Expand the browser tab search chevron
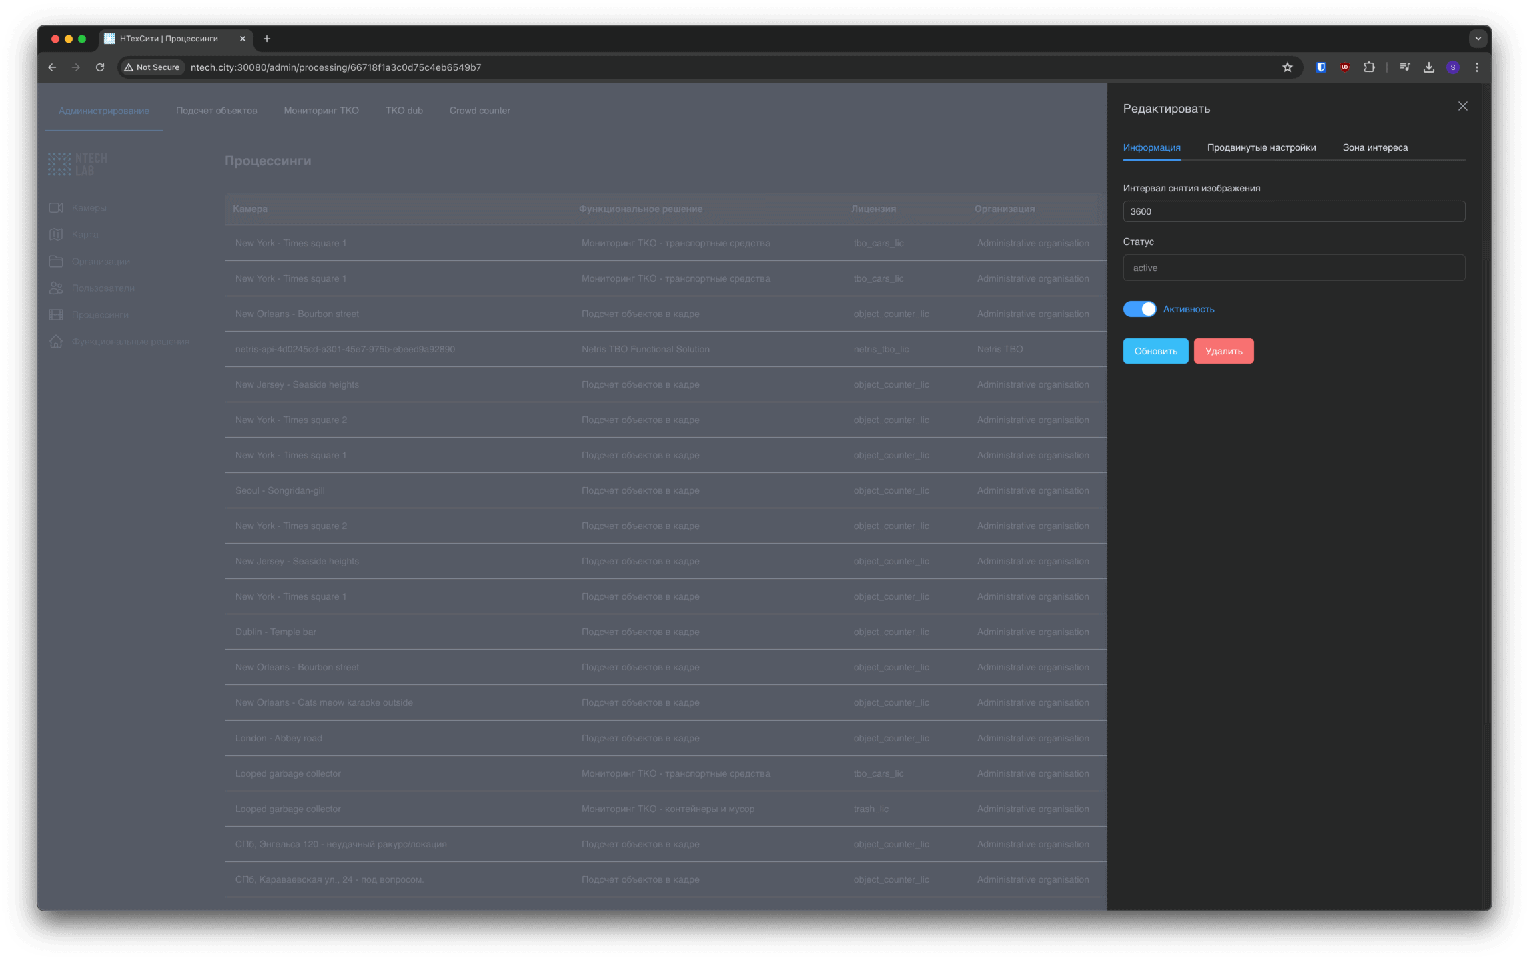The image size is (1529, 960). tap(1478, 39)
